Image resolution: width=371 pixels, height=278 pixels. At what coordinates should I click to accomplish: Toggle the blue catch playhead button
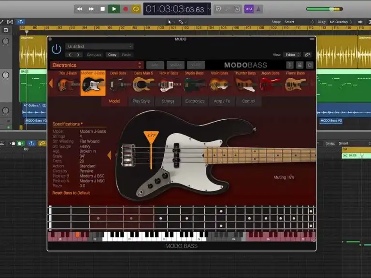click(21, 22)
